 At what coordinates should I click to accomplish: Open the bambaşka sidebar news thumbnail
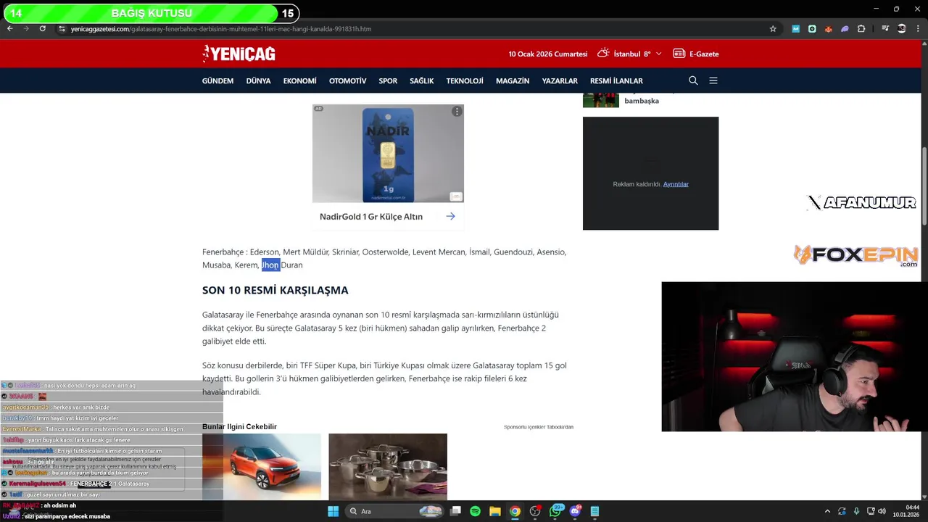coord(601,100)
